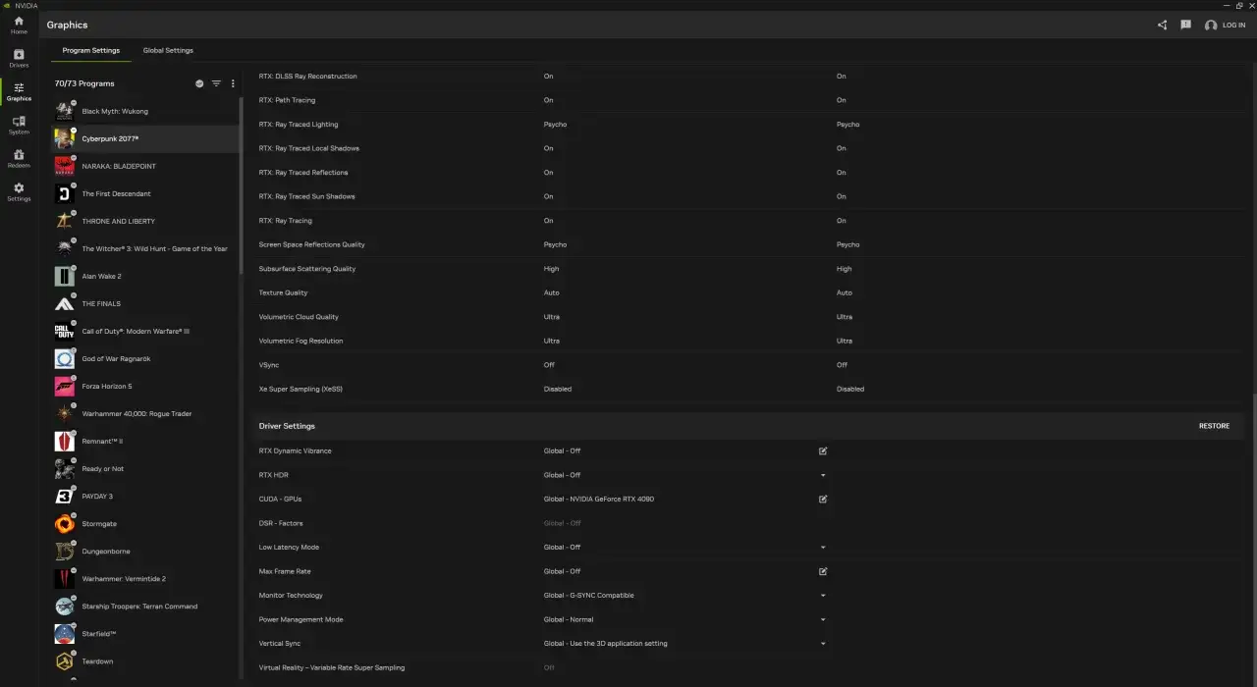This screenshot has width=1257, height=687.
Task: Select Starship Troopers: Terran Command entry
Action: tap(146, 606)
